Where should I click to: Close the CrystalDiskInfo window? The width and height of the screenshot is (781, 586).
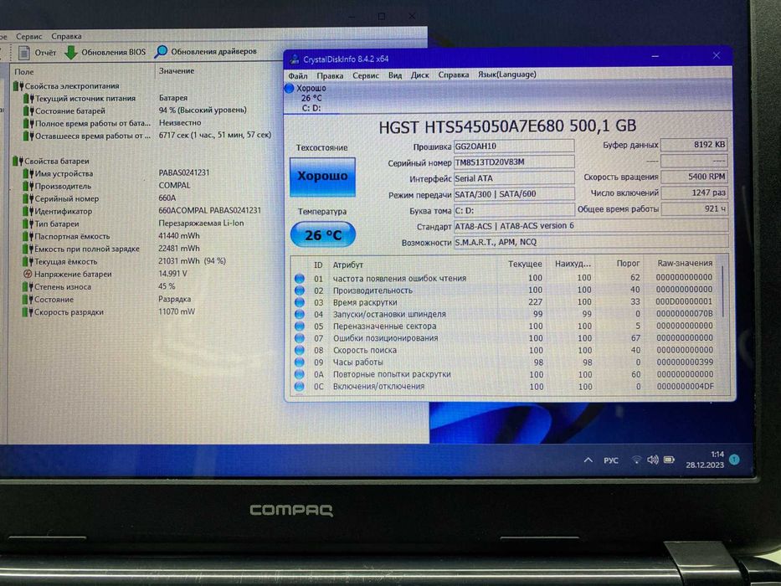(x=717, y=55)
